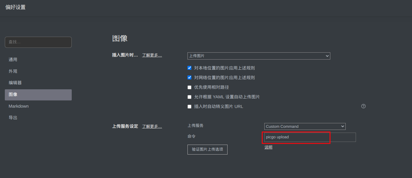Image resolution: width=412 pixels, height=178 pixels.
Task: Switch to 导出 settings section
Action: [x=13, y=118]
